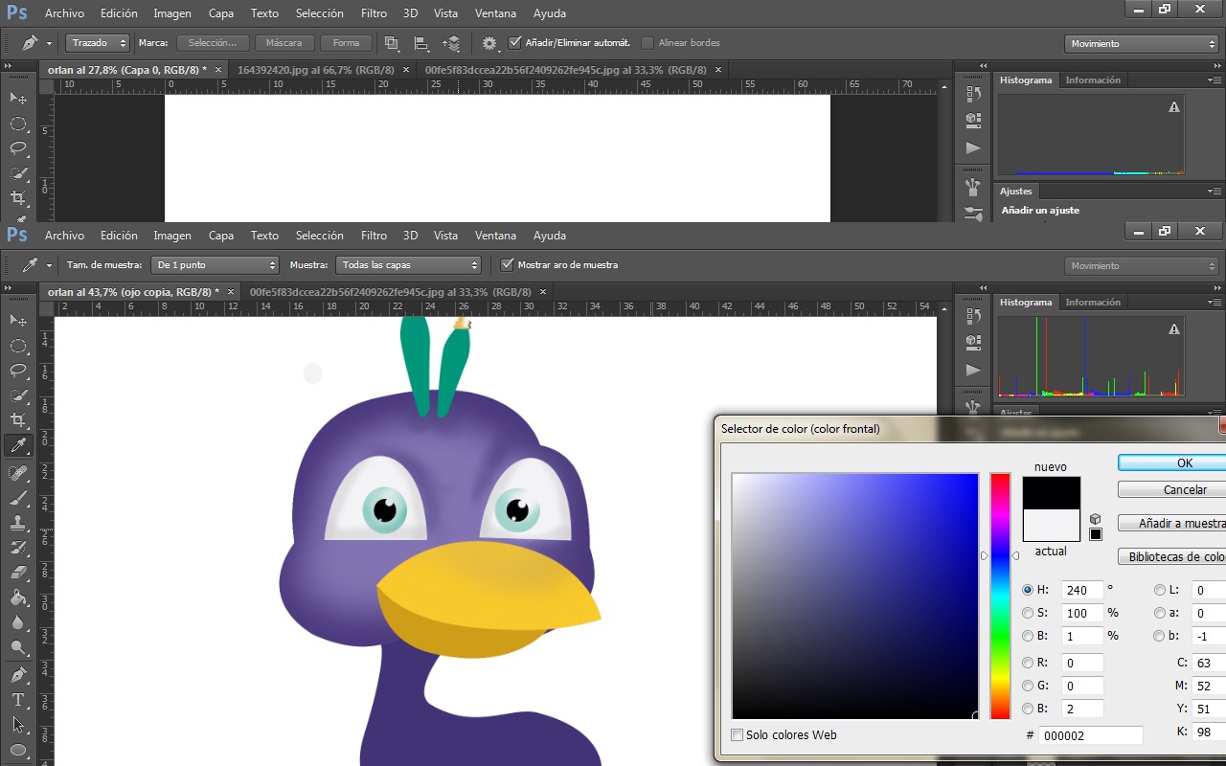
Task: Toggle Mostrar aro de muestra checkbox
Action: (x=508, y=265)
